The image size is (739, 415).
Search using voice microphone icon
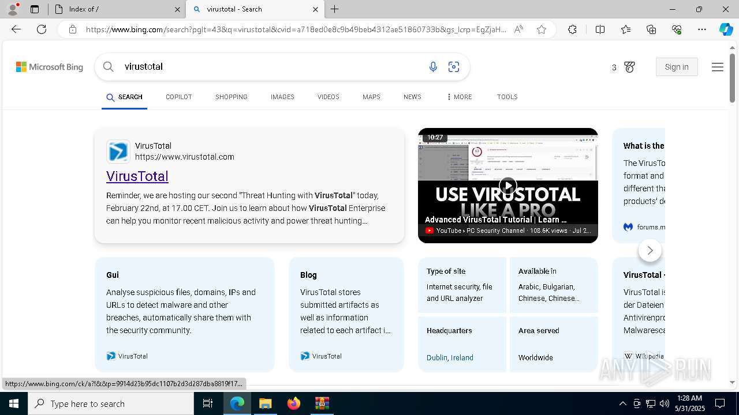pyautogui.click(x=433, y=67)
